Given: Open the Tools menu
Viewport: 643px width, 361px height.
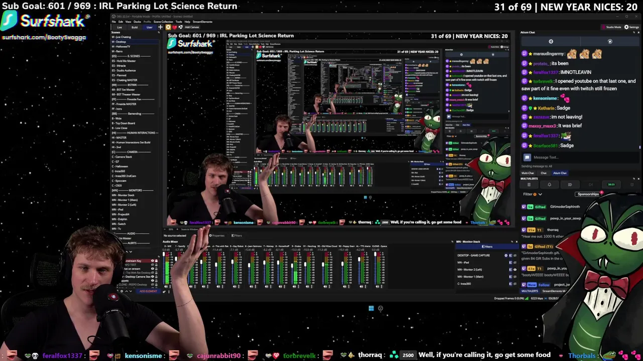Looking at the screenshot, I should pyautogui.click(x=179, y=22).
